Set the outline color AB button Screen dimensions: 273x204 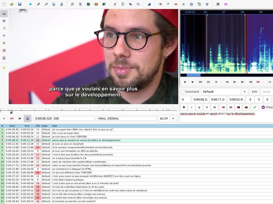point(238,107)
